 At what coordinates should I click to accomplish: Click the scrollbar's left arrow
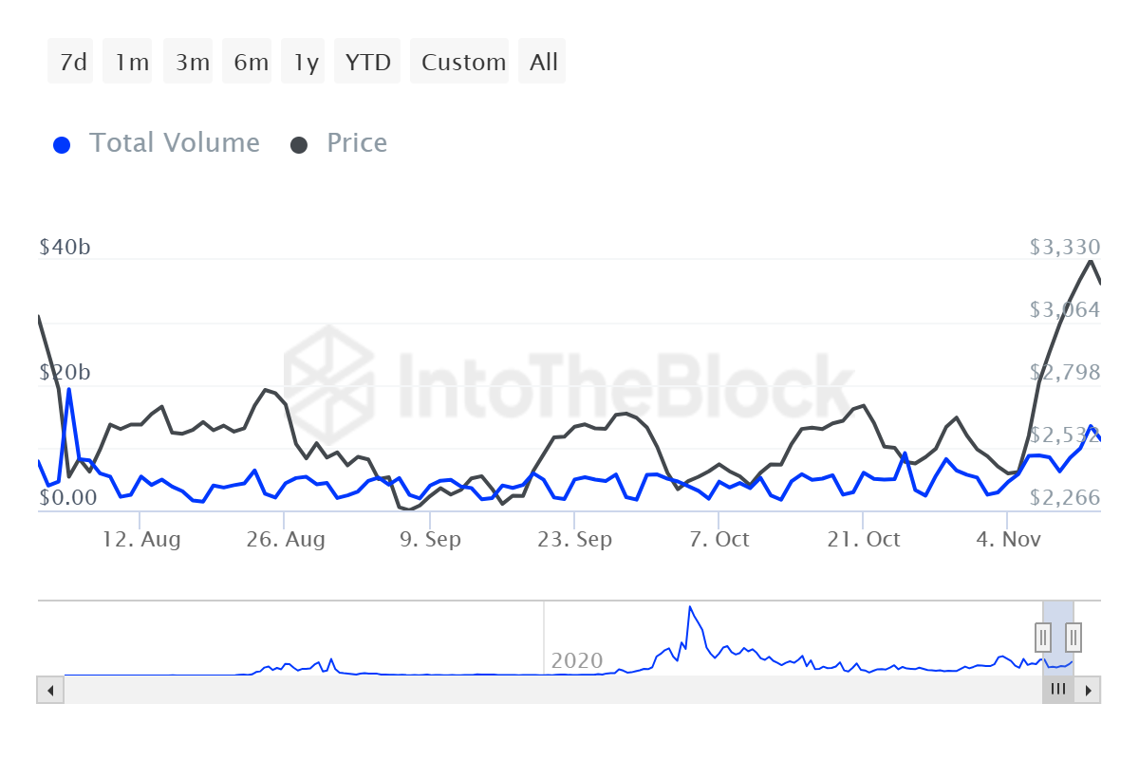click(x=50, y=690)
